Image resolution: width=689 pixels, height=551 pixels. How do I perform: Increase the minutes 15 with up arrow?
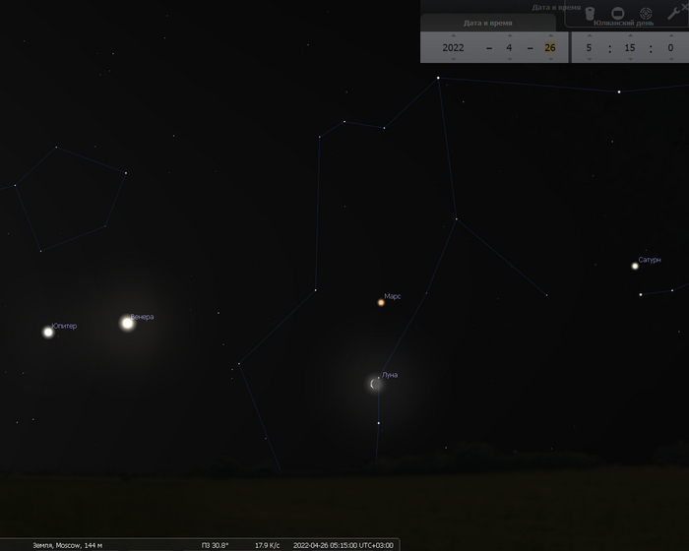[630, 35]
